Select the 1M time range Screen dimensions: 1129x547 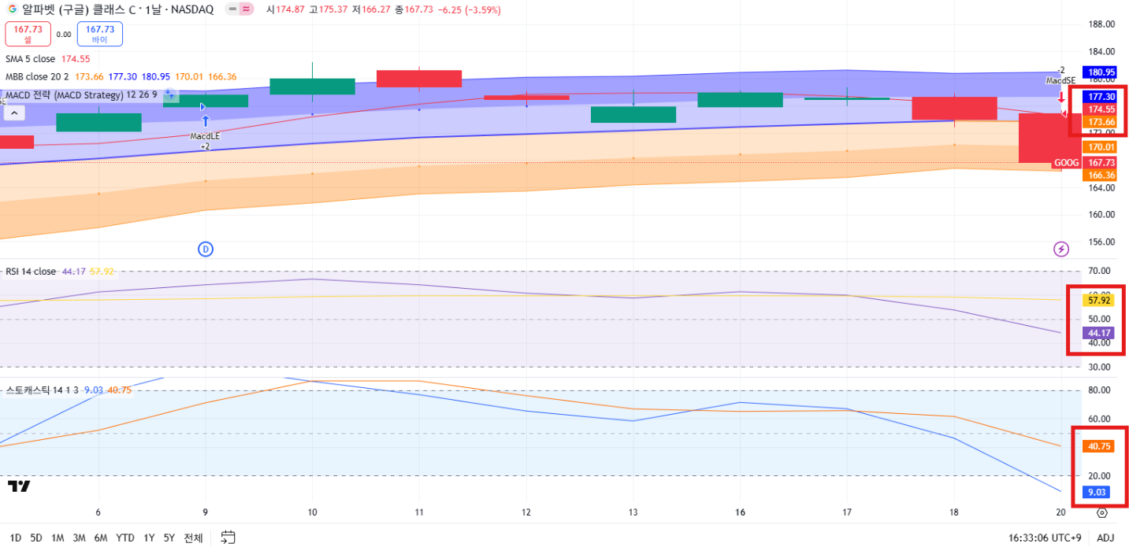click(x=58, y=538)
